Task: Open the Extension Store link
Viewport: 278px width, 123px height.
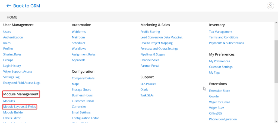Action: [219, 91]
